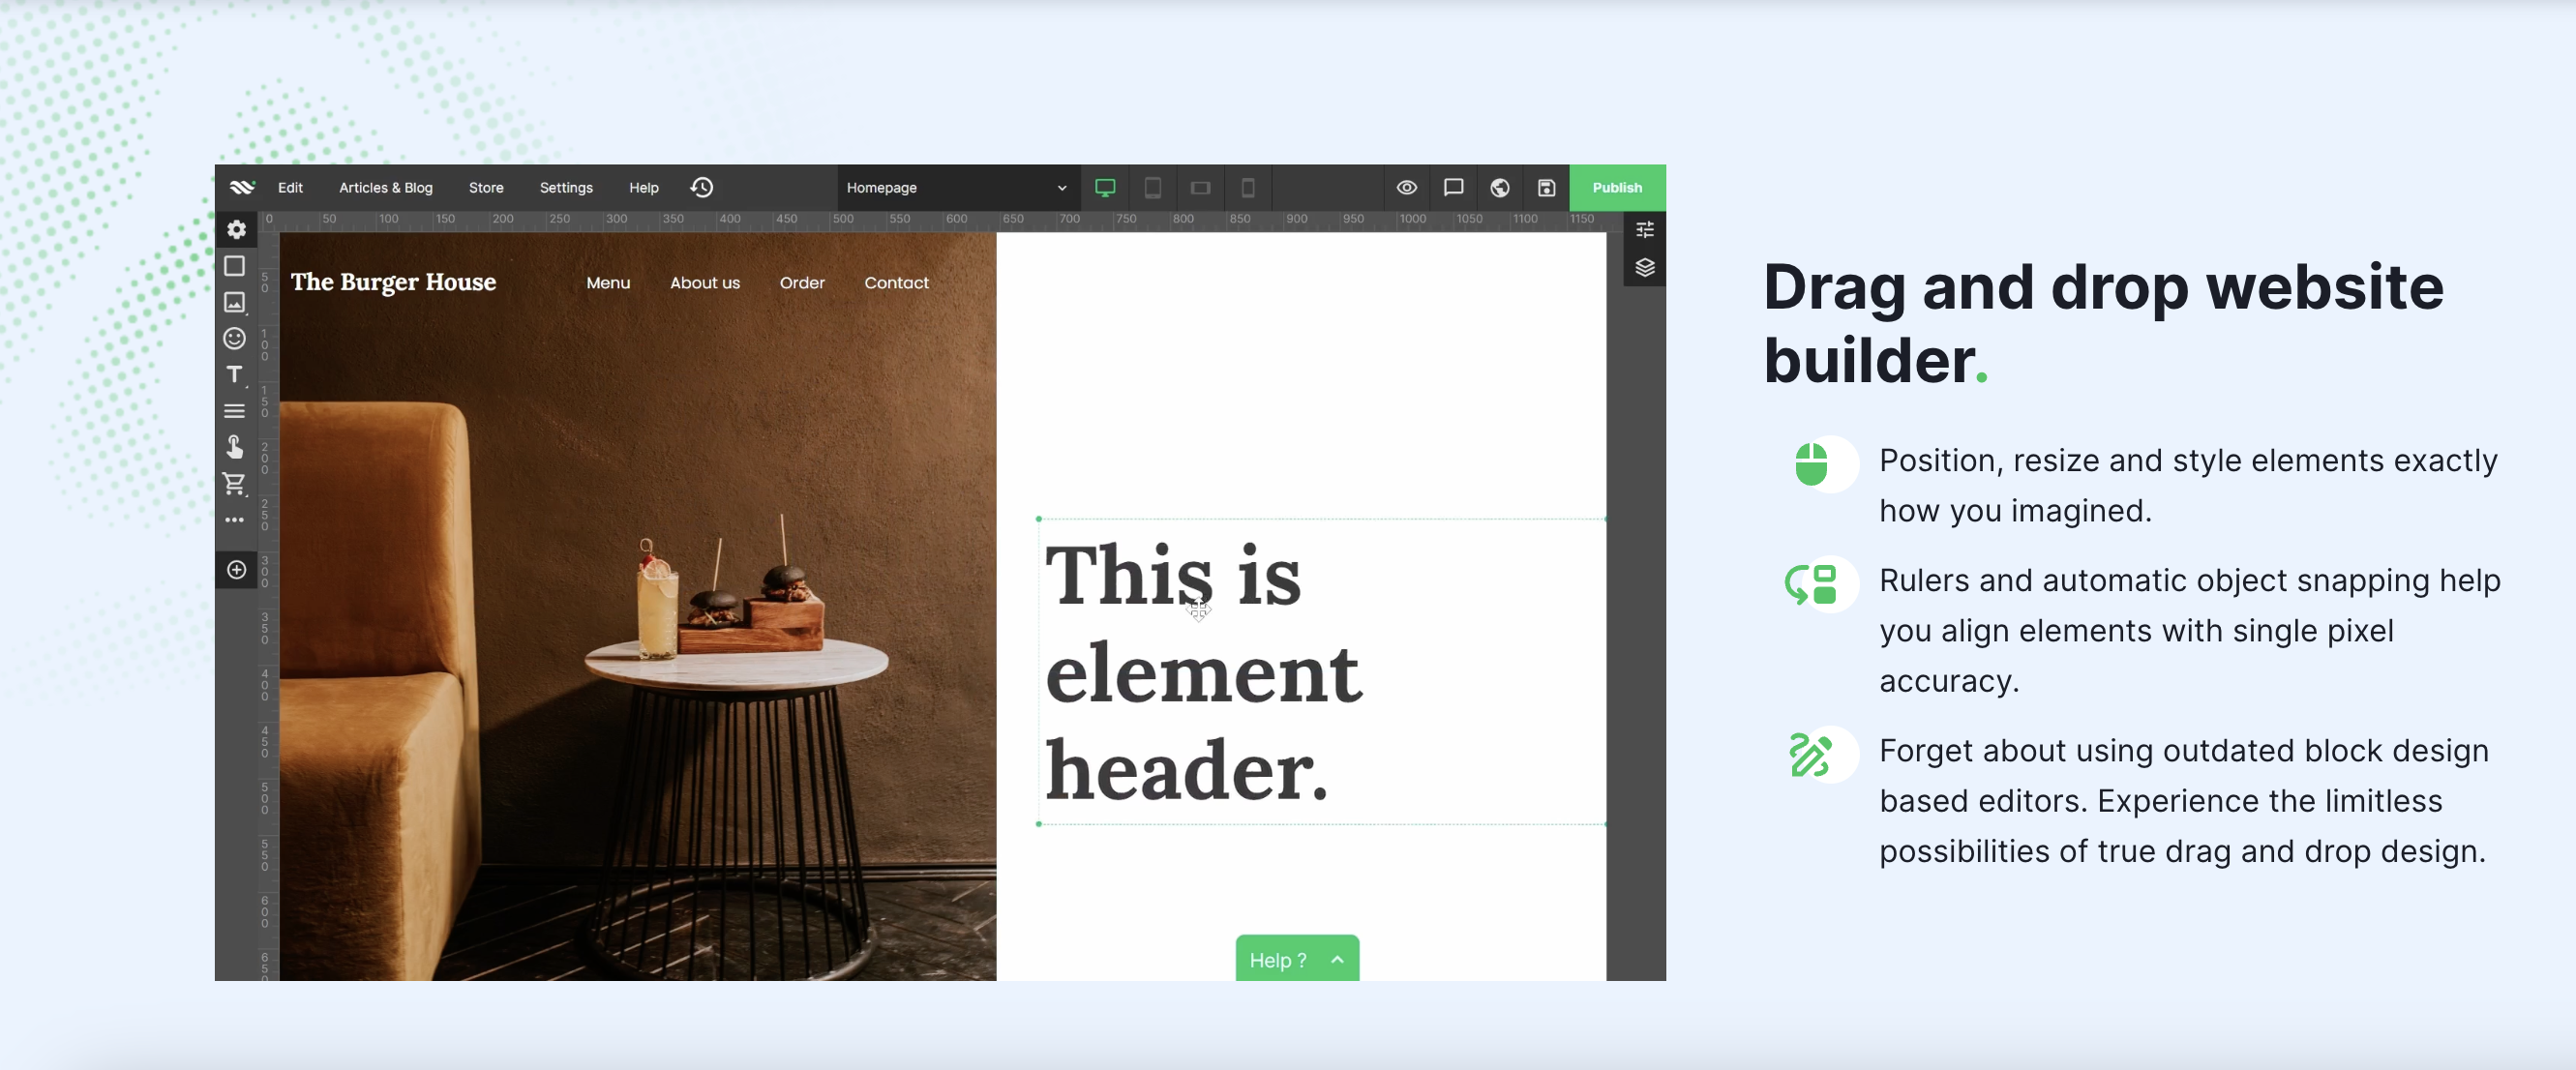
Task: Click the Preview eye icon in toolbar
Action: coord(1405,186)
